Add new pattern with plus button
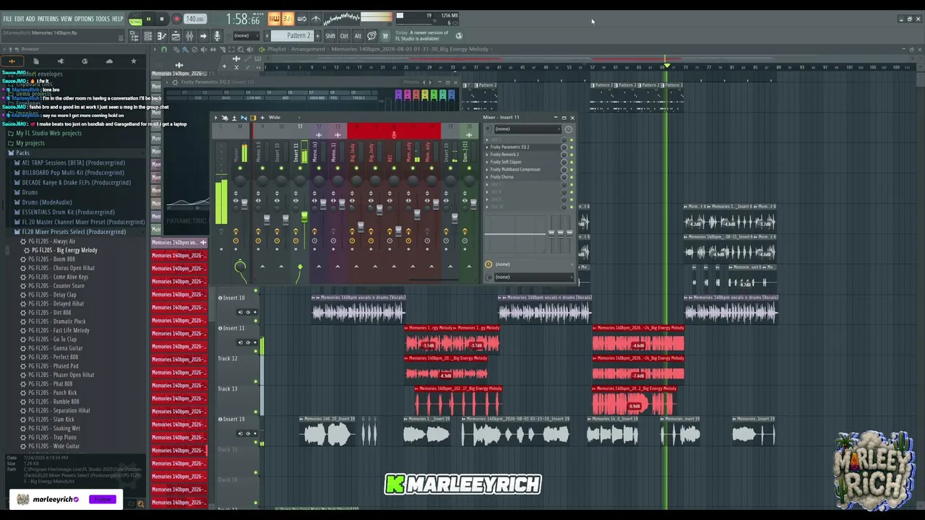 [x=317, y=35]
